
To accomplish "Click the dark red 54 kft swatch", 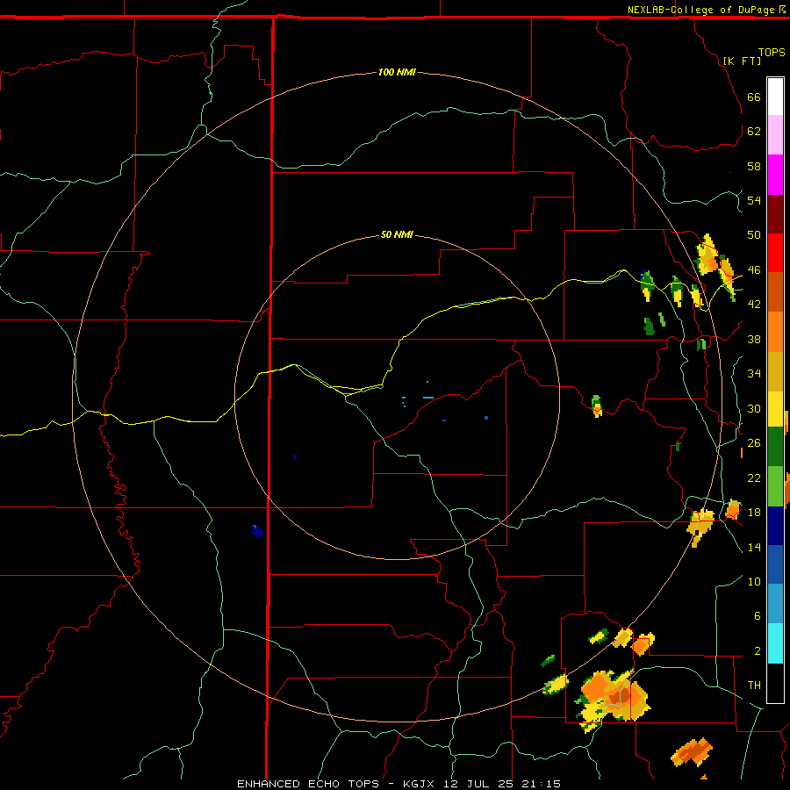I will [x=775, y=214].
